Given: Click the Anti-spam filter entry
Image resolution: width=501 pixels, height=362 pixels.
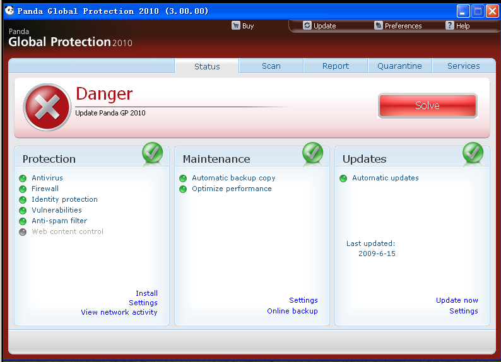Looking at the screenshot, I should tap(59, 221).
